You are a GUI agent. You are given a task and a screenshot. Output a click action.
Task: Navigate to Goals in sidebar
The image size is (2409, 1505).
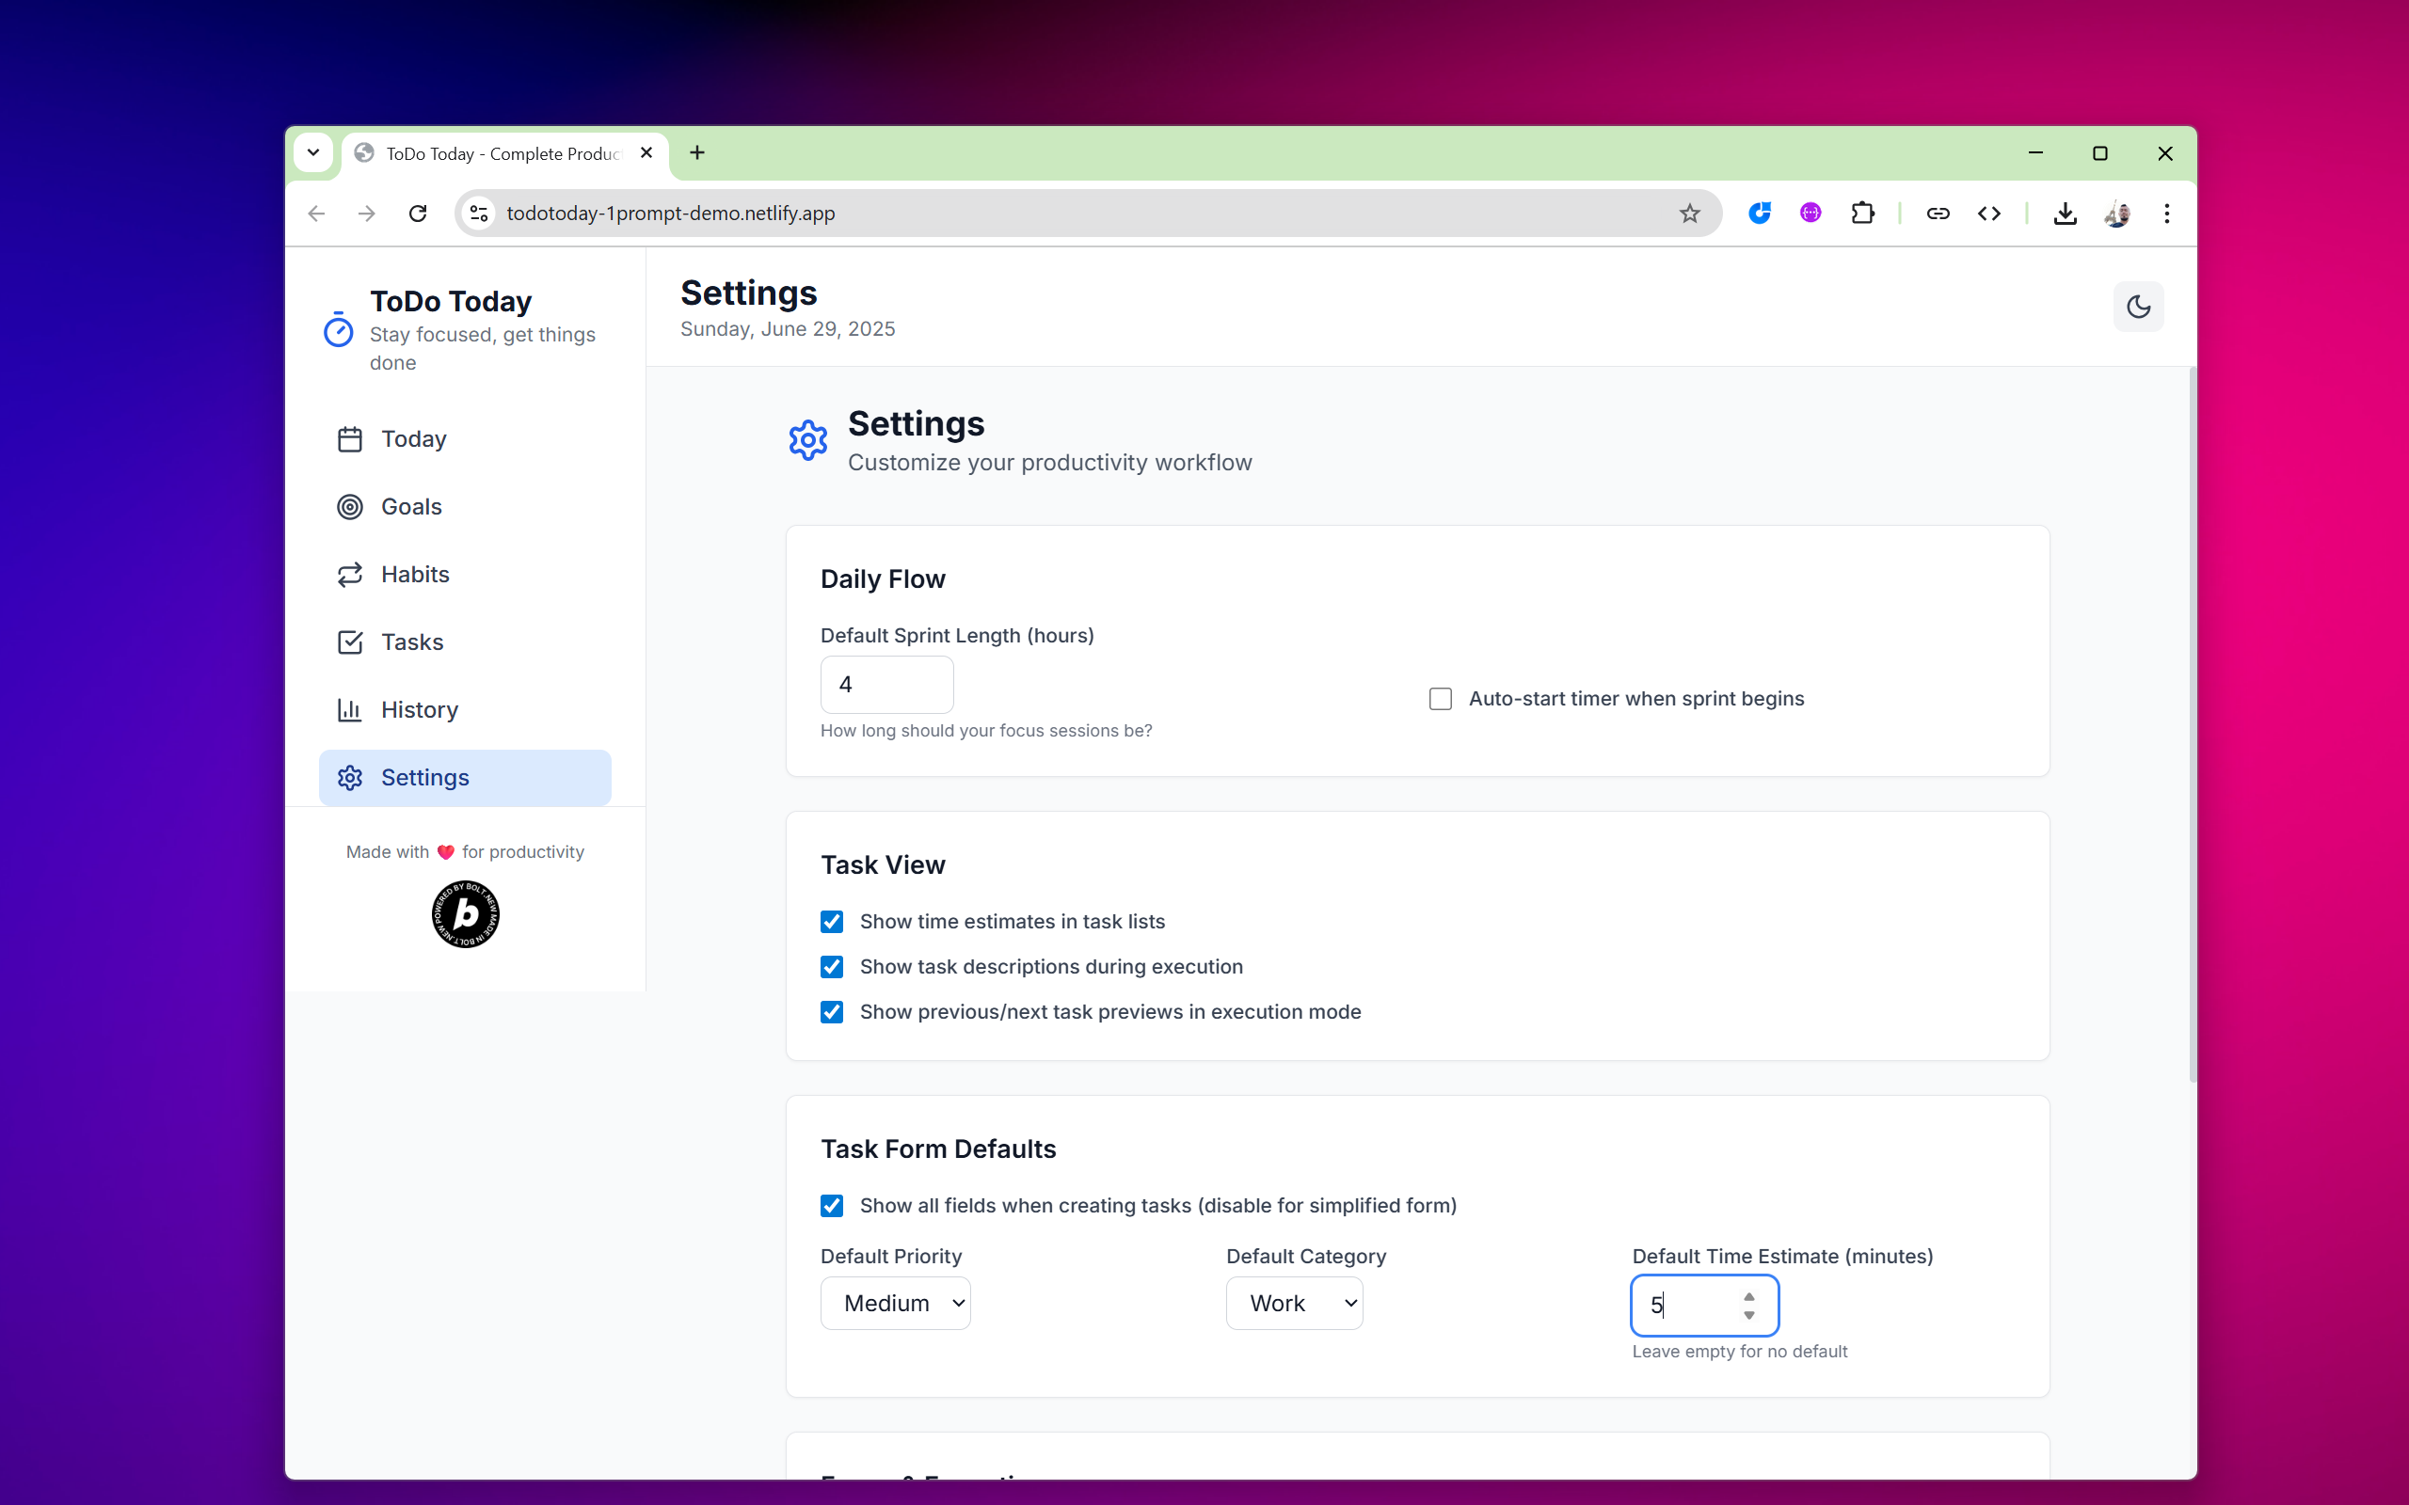(410, 507)
